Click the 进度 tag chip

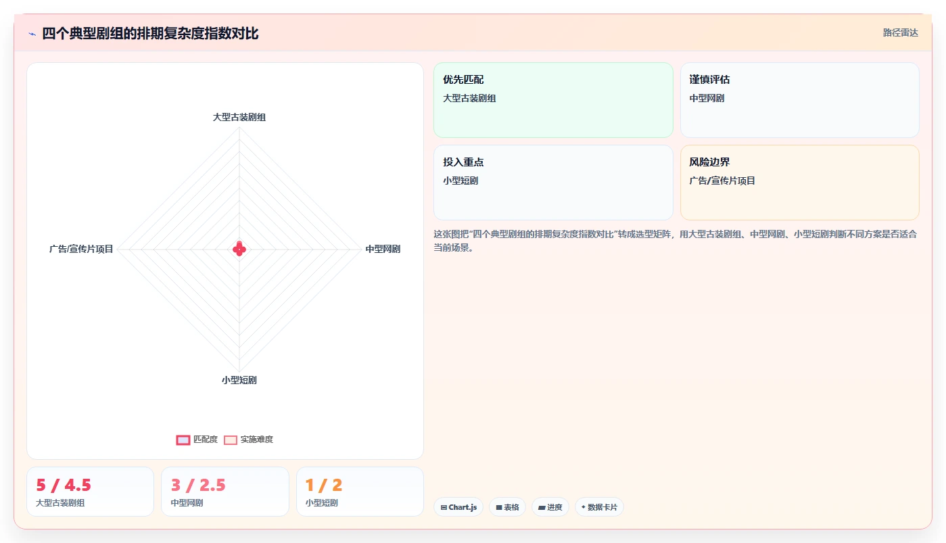click(x=550, y=507)
